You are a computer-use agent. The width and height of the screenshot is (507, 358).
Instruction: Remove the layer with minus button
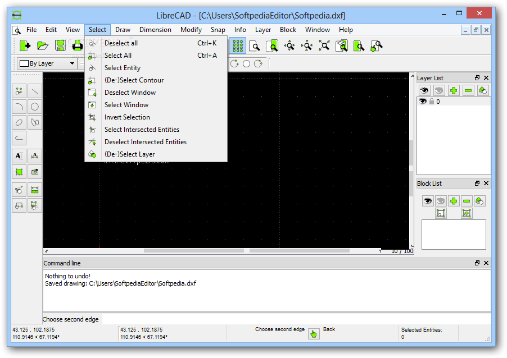(468, 90)
